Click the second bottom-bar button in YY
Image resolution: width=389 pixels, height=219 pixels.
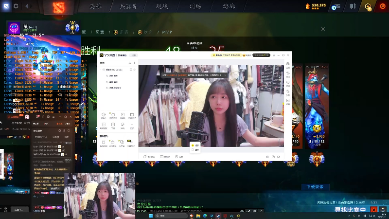tap(165, 157)
